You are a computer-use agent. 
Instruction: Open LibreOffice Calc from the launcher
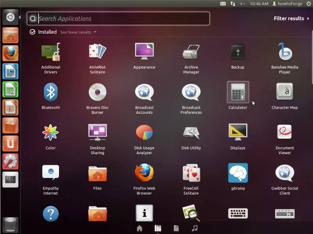(11, 90)
